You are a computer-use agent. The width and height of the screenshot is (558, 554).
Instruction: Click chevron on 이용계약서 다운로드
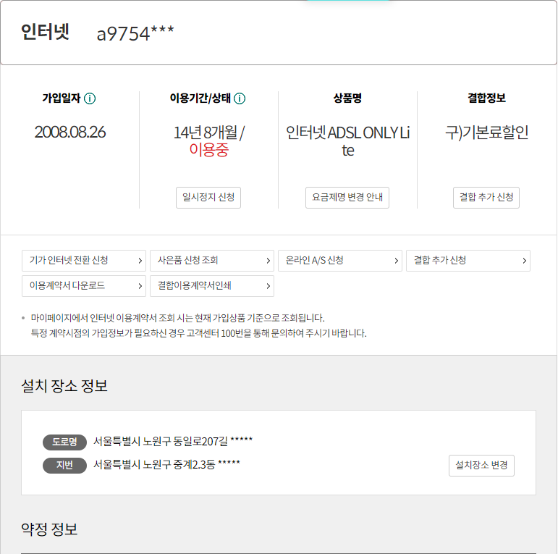pos(140,286)
